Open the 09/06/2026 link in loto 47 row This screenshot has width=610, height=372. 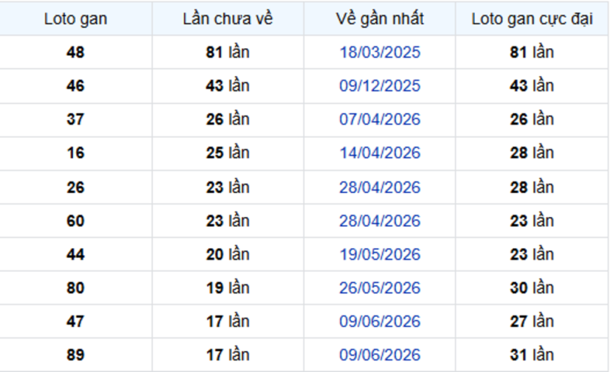(379, 321)
